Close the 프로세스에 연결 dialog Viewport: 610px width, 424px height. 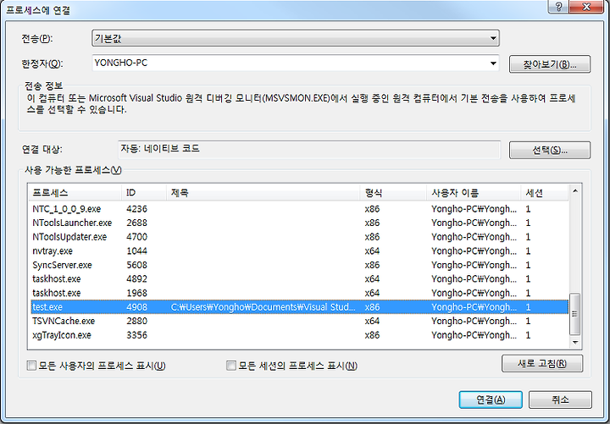586,6
